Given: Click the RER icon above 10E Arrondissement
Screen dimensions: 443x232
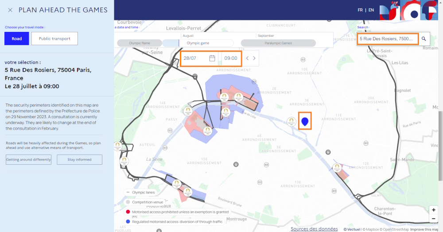Looking at the screenshot, I should tap(303, 60).
